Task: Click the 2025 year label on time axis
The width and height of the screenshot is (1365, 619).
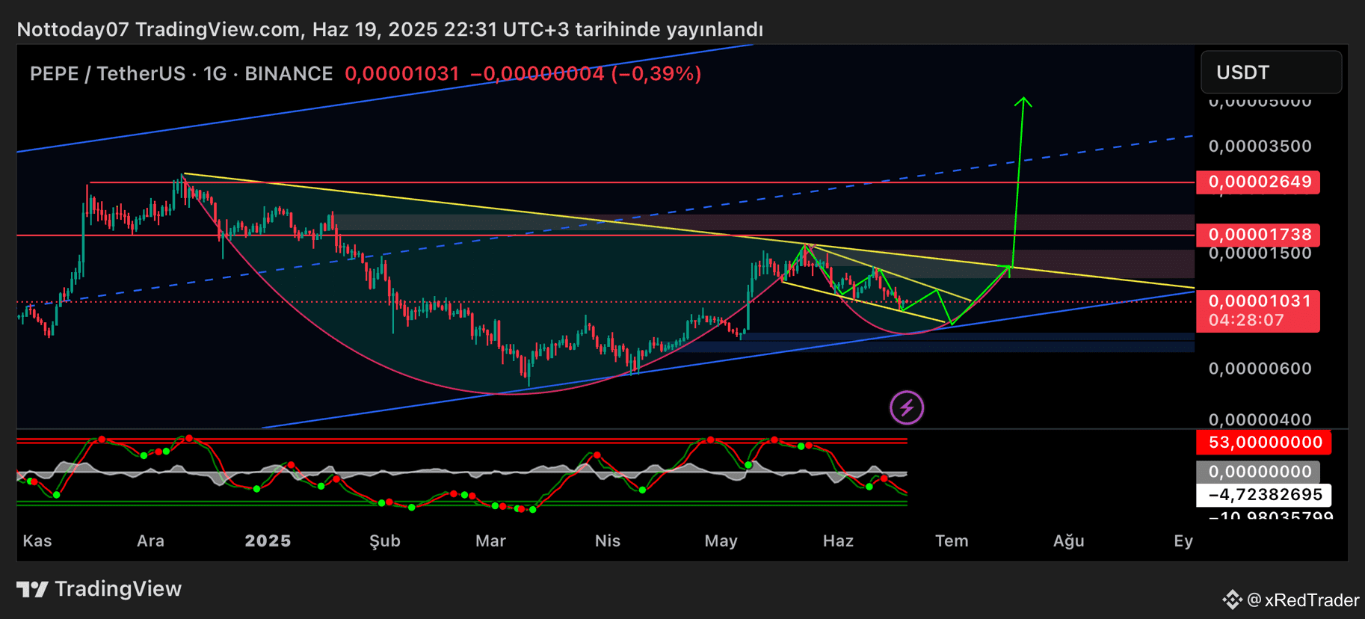Action: click(x=268, y=541)
